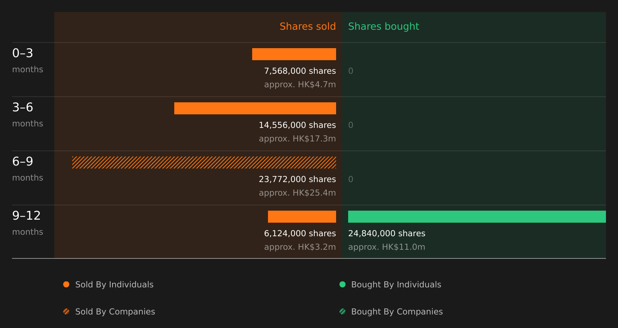Click the 3–6 months orange sold bar
This screenshot has width=618, height=328.
(255, 108)
